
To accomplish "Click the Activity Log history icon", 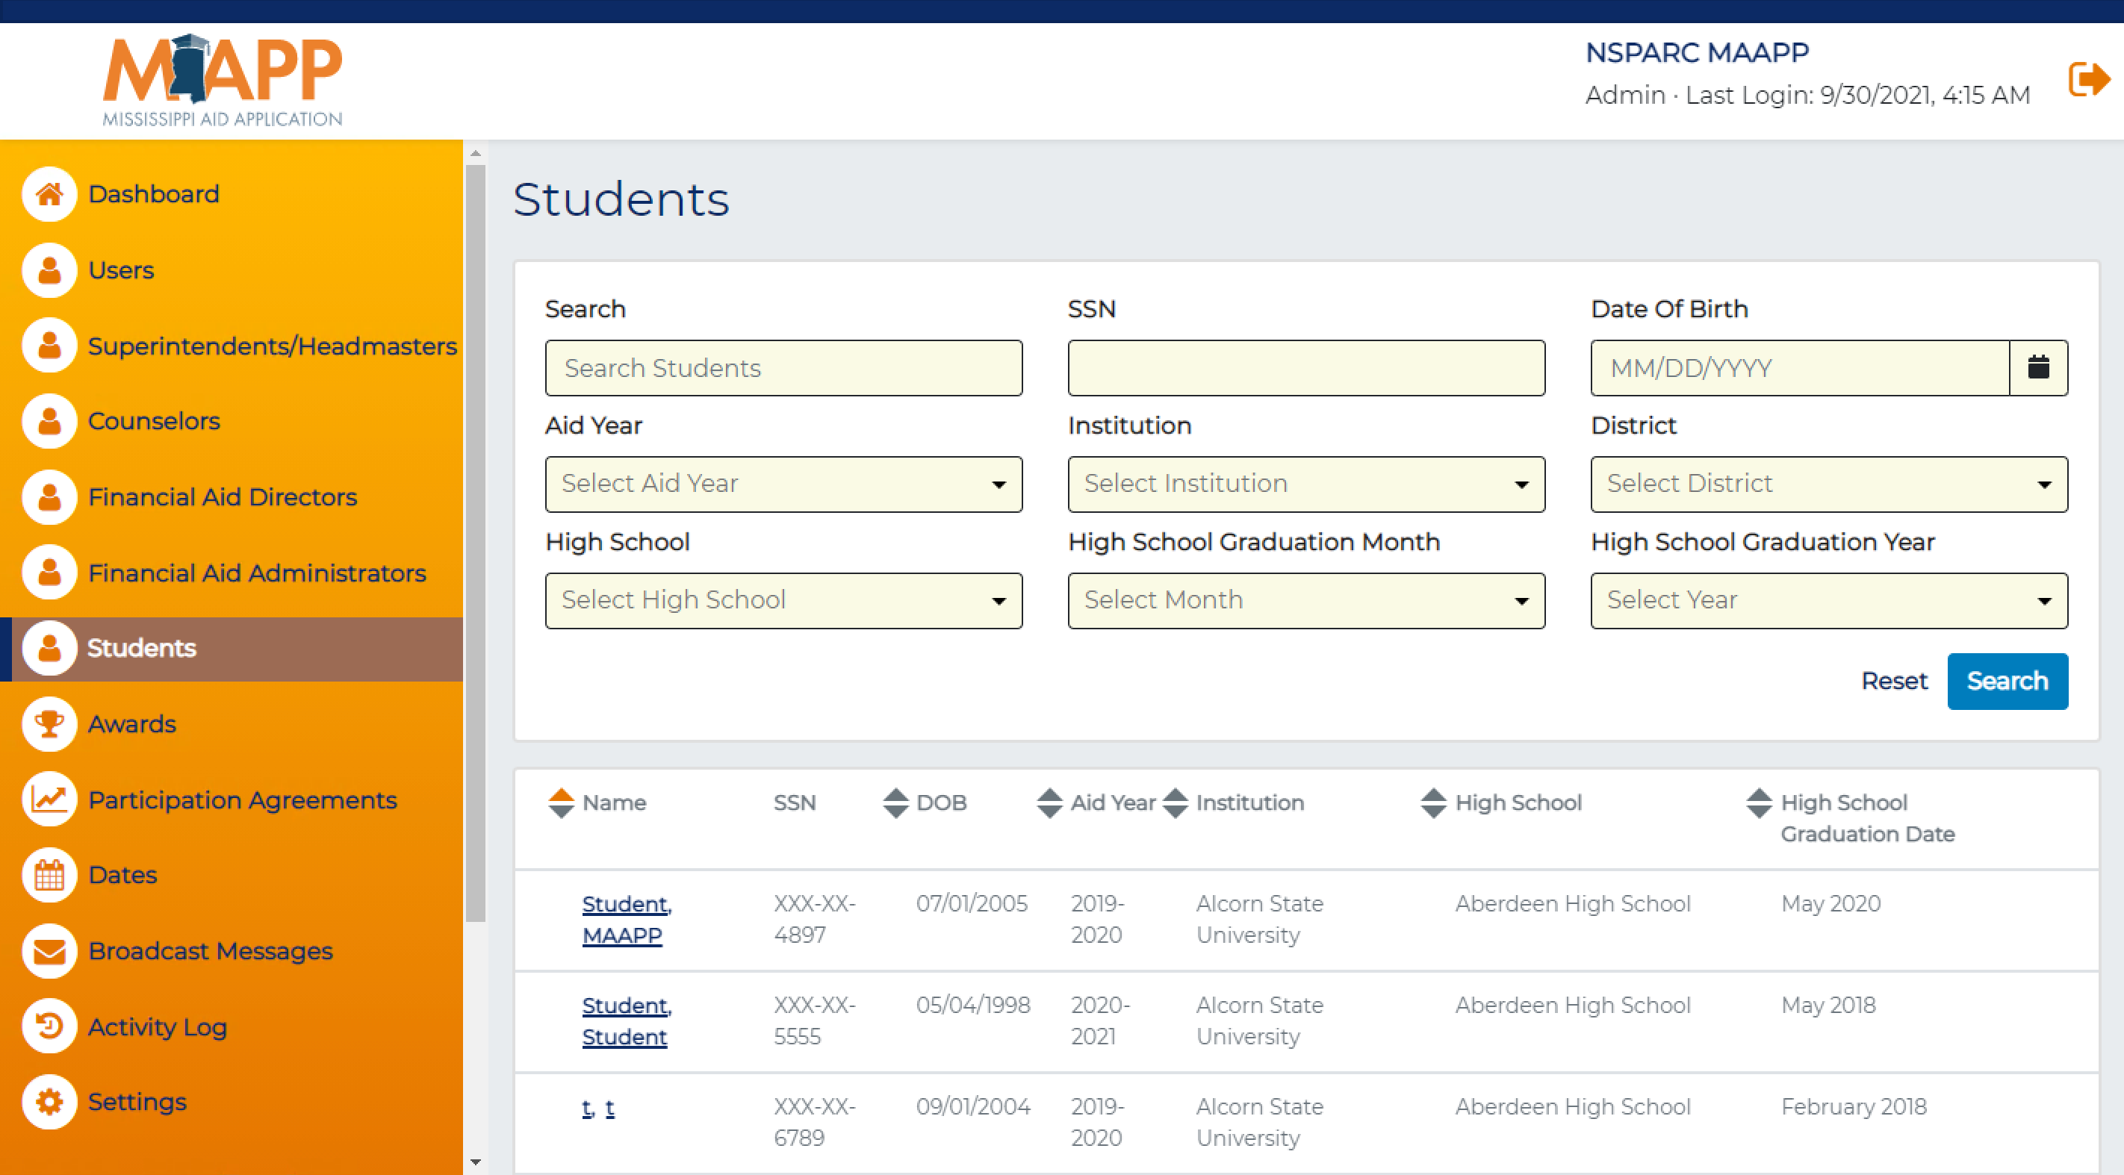I will click(49, 1026).
